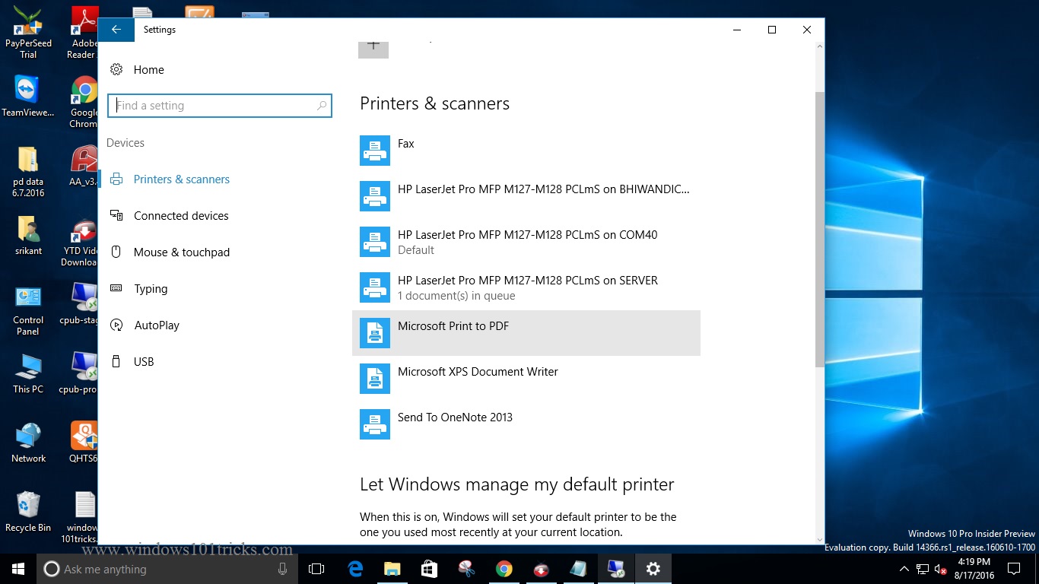
Task: Open Task View from the taskbar
Action: click(x=316, y=569)
